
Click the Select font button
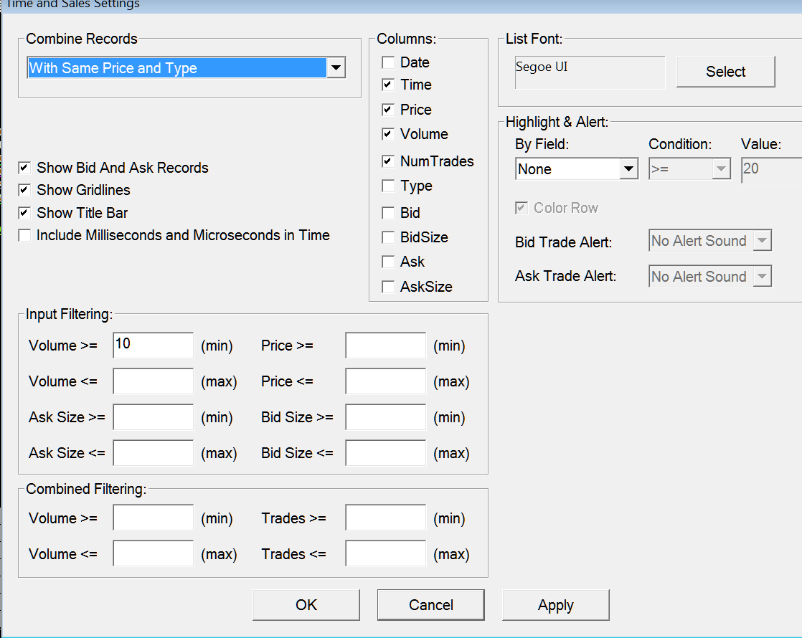725,72
